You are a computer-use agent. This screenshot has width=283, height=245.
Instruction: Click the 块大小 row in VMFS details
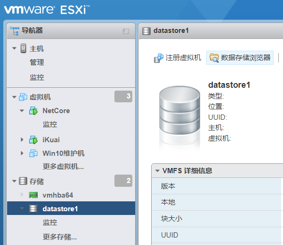tap(217, 219)
